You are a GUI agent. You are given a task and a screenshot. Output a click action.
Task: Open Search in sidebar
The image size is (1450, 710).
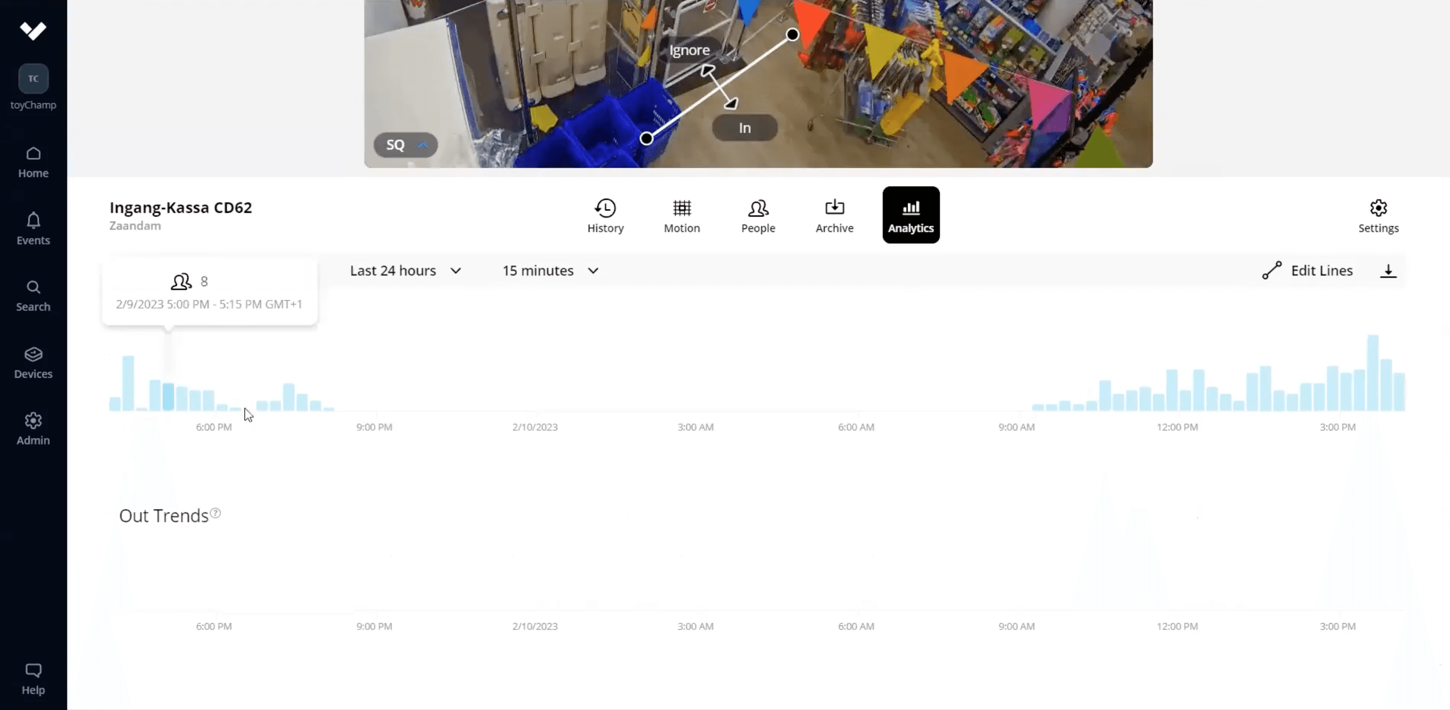(33, 295)
